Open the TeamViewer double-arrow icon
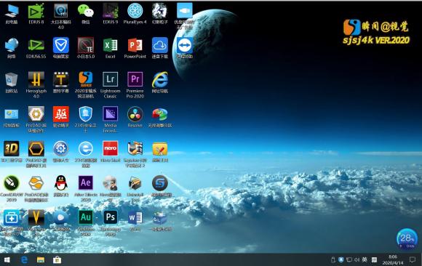The width and height of the screenshot is (422, 266). pyautogui.click(x=185, y=45)
